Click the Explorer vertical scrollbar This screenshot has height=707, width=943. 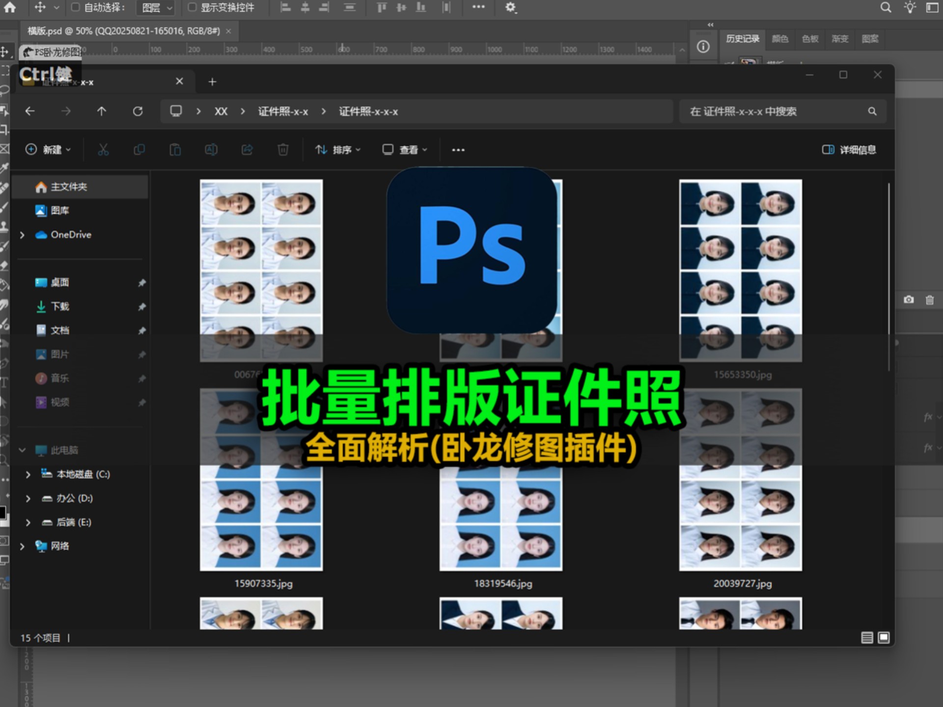pos(888,277)
